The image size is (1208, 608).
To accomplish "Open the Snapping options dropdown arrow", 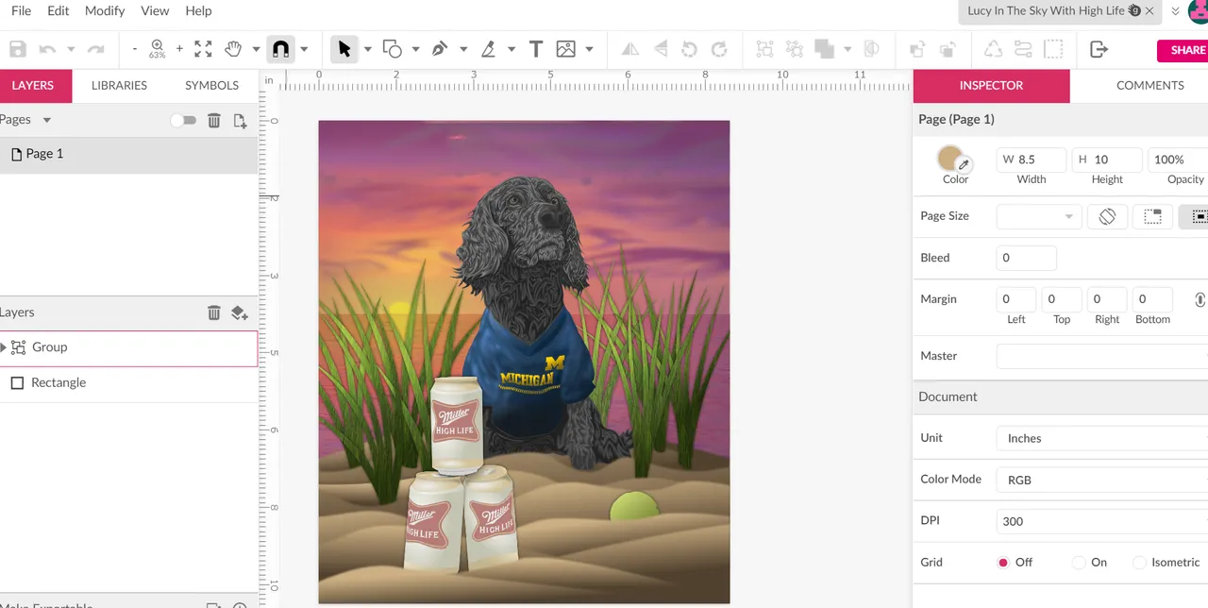I will point(304,49).
